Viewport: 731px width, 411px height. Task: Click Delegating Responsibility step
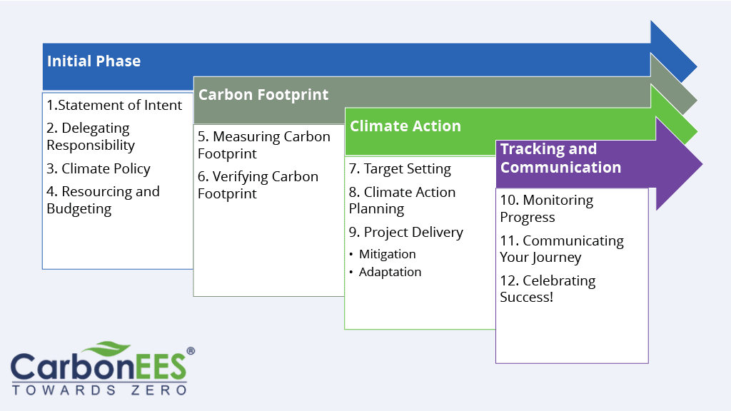tap(91, 136)
